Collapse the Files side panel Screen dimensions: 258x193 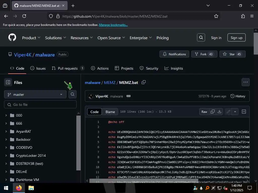point(8,82)
